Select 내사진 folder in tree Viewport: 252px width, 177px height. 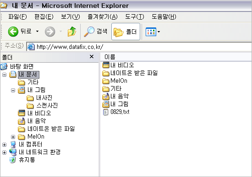(44, 98)
